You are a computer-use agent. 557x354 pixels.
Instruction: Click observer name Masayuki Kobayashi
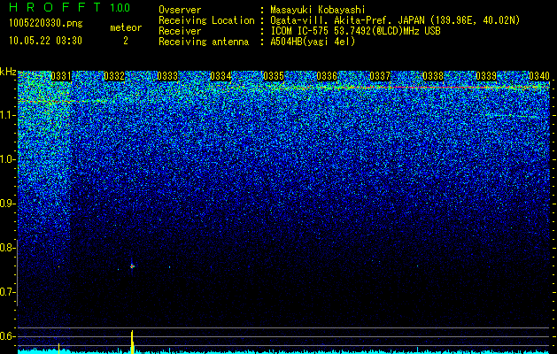coord(318,10)
